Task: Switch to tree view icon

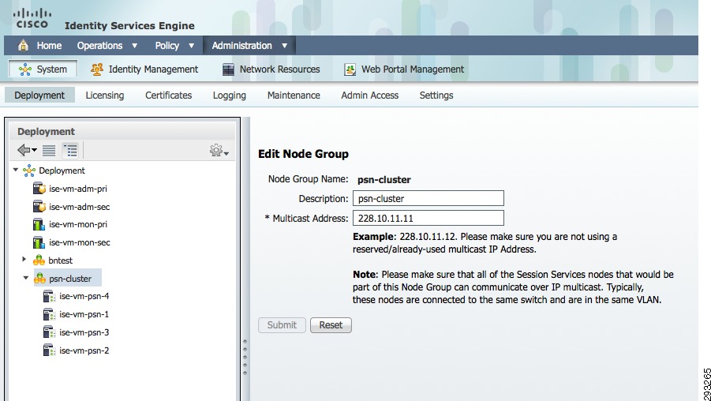Action: tap(70, 150)
